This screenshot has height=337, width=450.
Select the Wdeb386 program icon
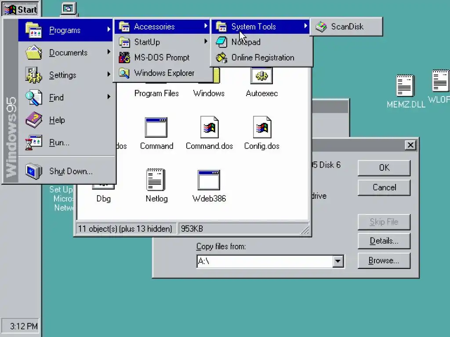pyautogui.click(x=209, y=180)
